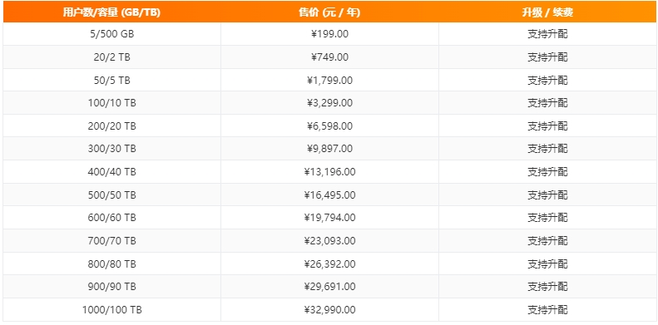658x325 pixels.
Task: Click the ¥6,598.00 price
Action: pos(329,126)
